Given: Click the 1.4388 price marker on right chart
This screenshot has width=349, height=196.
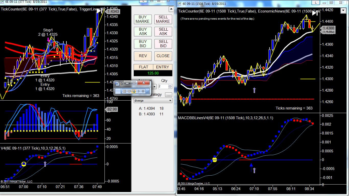Looking at the screenshot, I should coord(328,28).
